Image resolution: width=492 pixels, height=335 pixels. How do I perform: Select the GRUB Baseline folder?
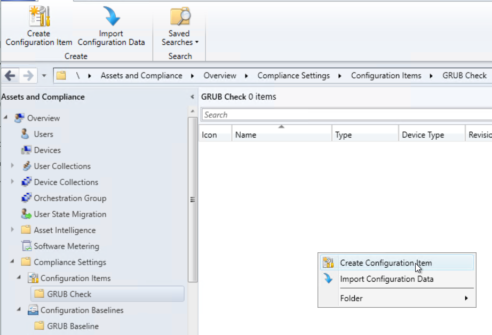(x=73, y=326)
